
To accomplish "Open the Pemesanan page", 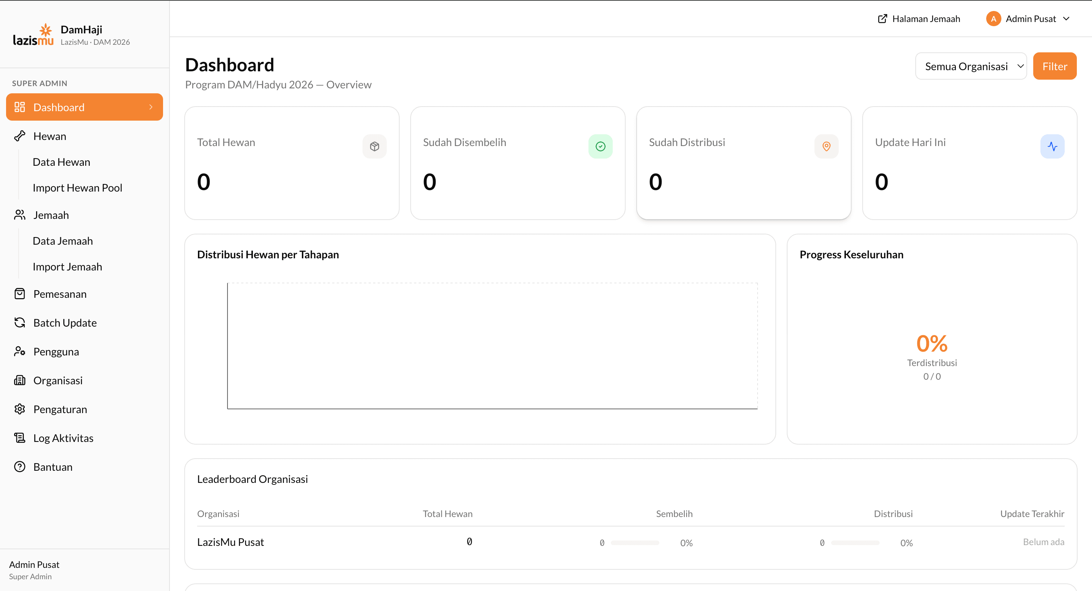I will tap(84, 294).
